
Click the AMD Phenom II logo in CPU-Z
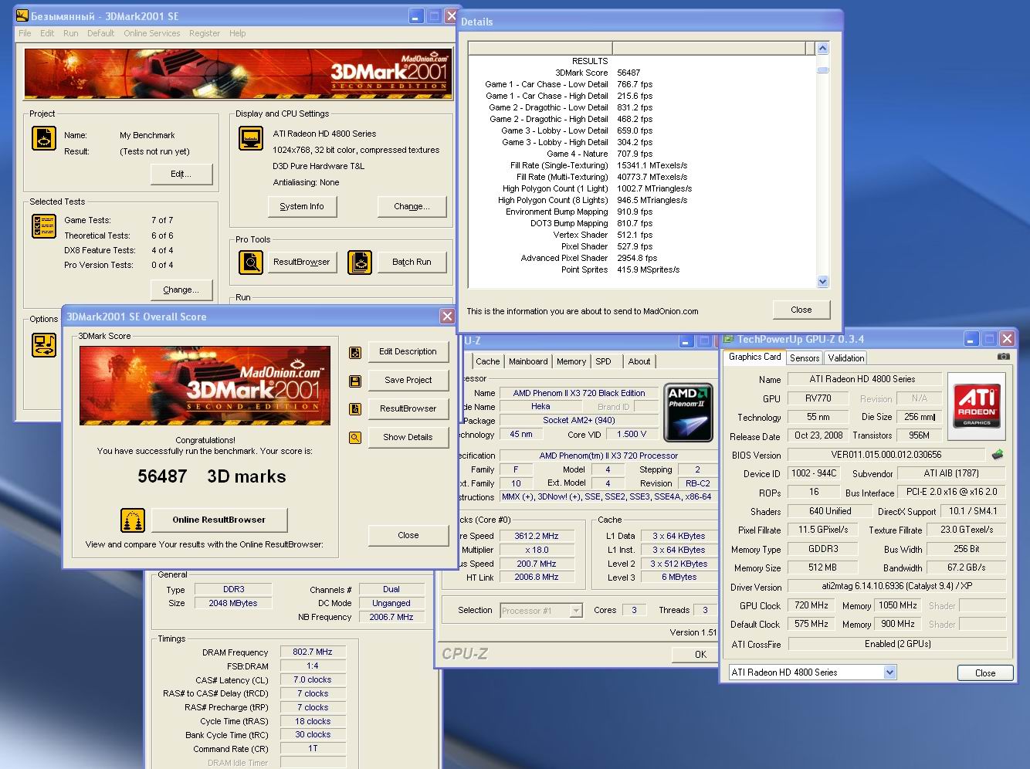[x=689, y=414]
